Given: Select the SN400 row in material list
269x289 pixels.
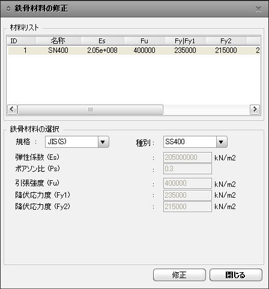Looking at the screenshot, I should (134, 50).
